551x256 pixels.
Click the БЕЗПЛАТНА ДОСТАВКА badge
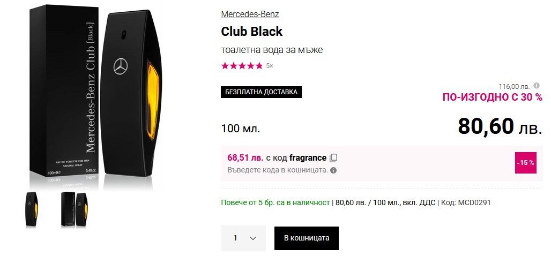(x=261, y=92)
